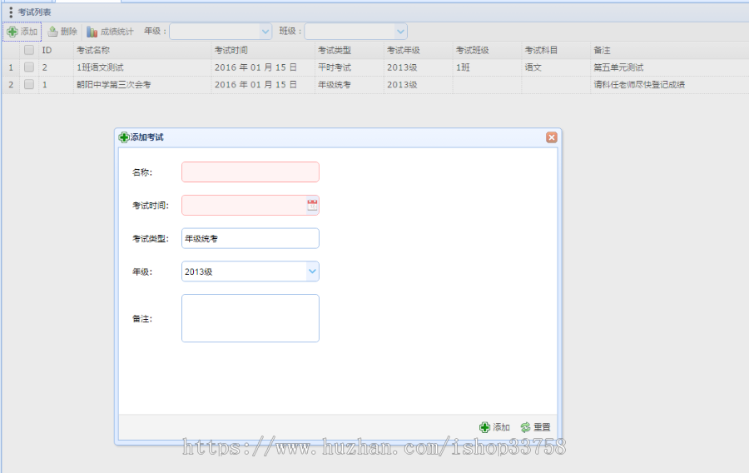The height and width of the screenshot is (473, 749).
Task: Check the row for 1班语文测试
Action: coord(29,67)
